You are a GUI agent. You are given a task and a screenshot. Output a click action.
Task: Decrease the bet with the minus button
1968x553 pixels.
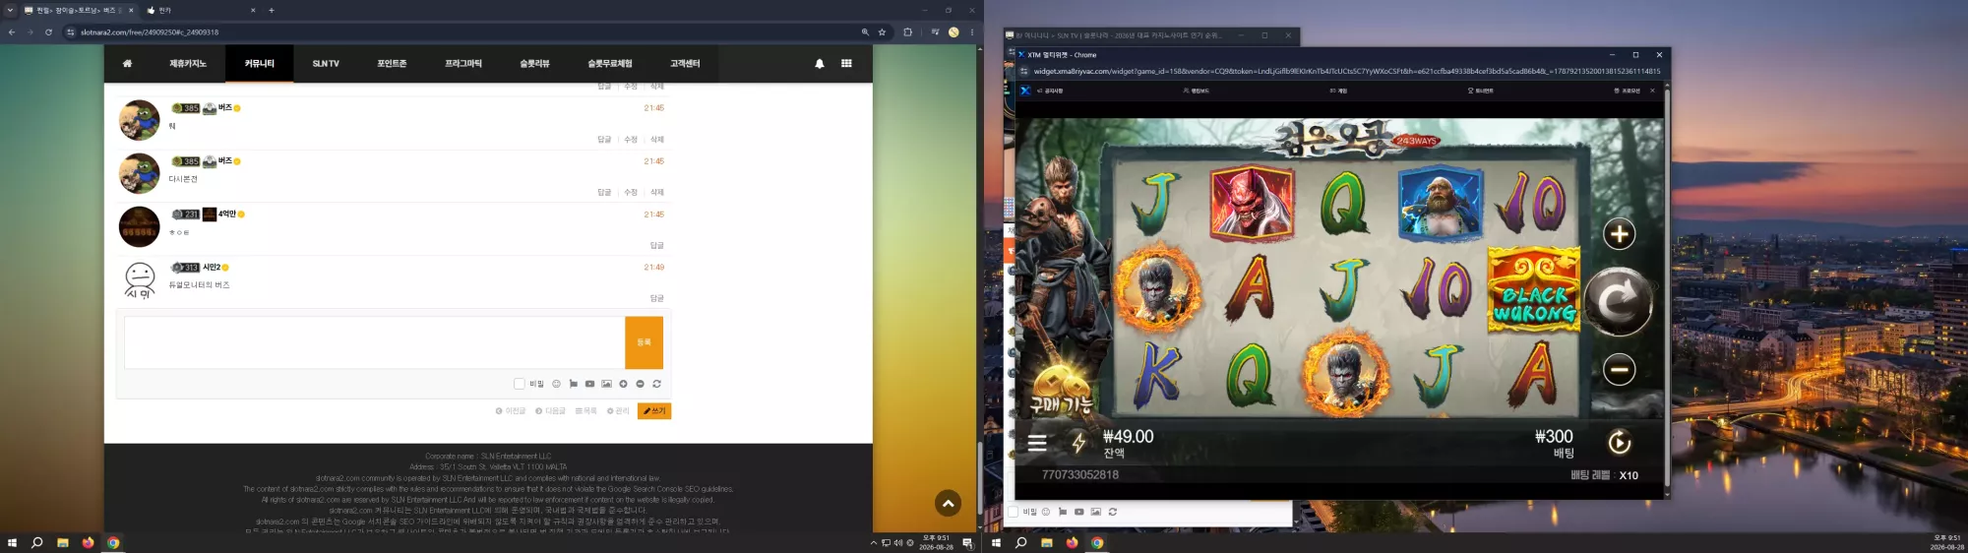(1620, 369)
